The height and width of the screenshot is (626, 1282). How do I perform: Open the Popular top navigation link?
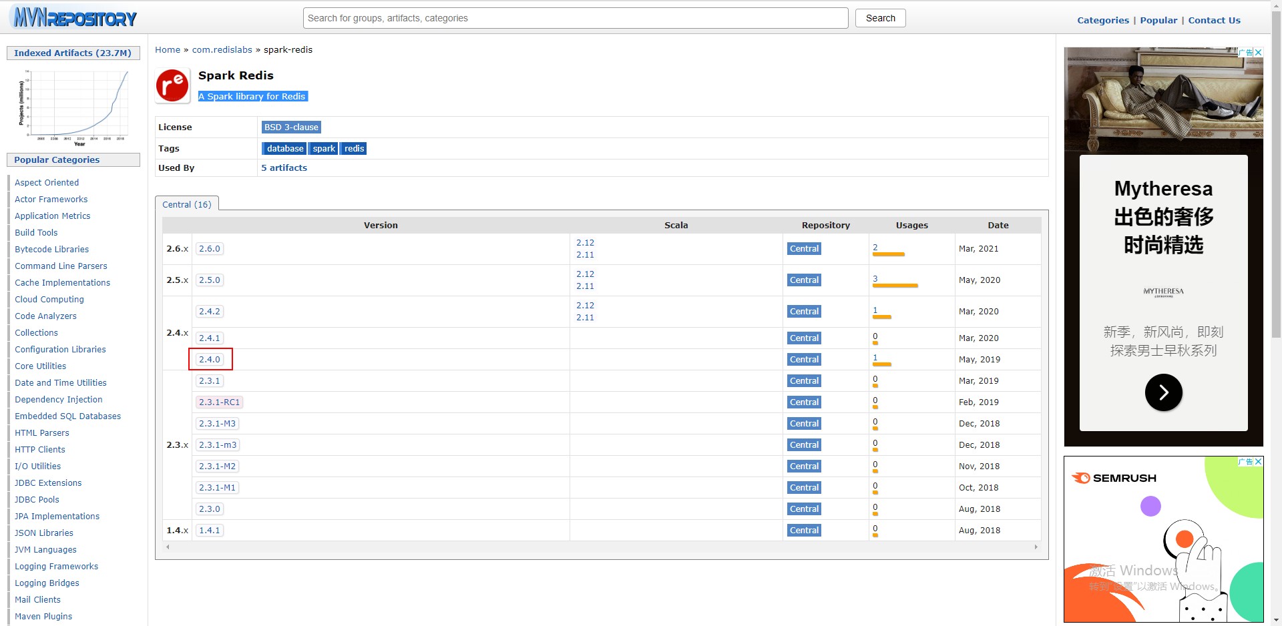(1158, 20)
